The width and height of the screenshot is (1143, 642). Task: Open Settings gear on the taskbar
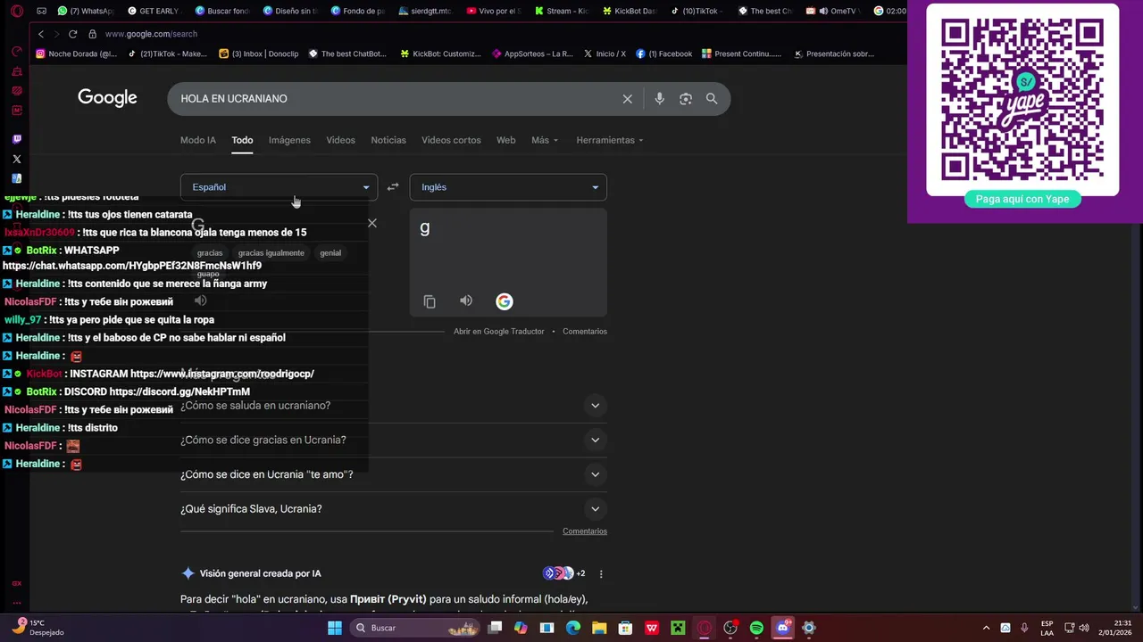click(808, 628)
